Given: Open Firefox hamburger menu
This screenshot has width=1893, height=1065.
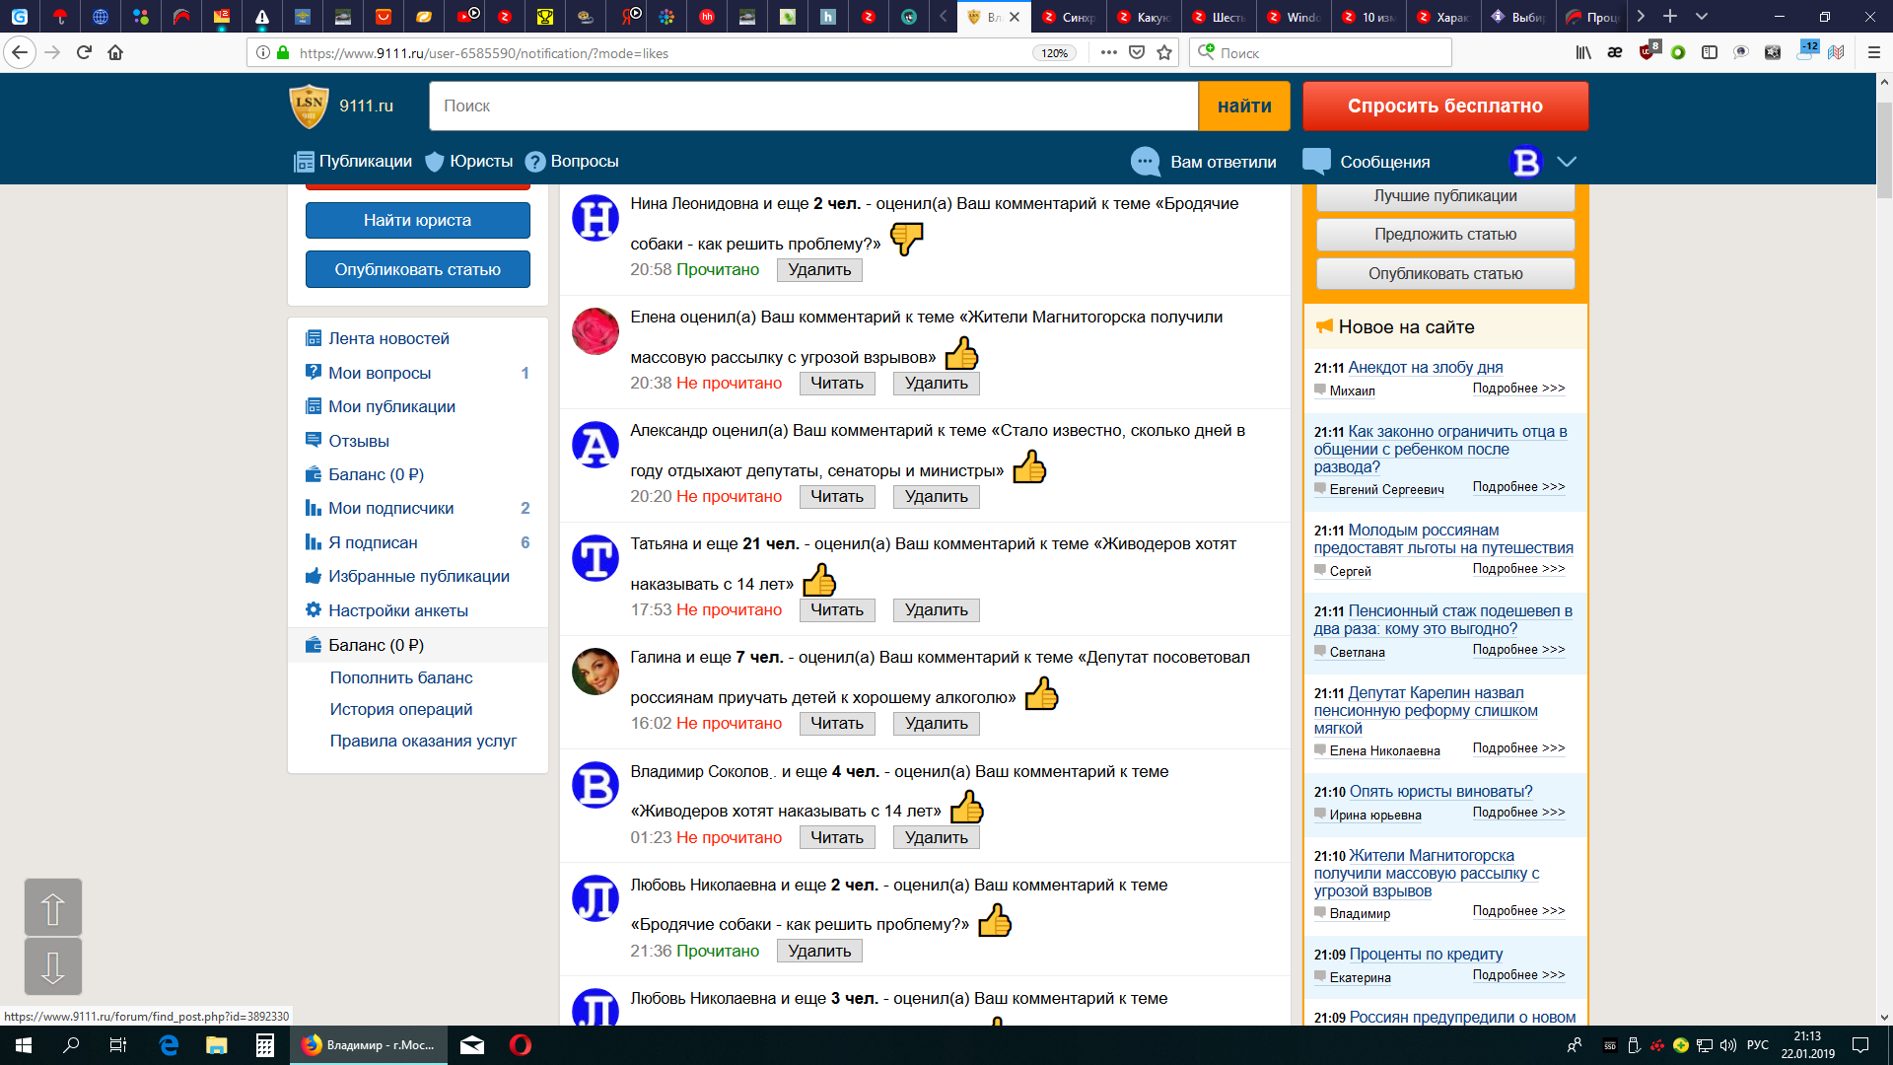Looking at the screenshot, I should click(1874, 53).
